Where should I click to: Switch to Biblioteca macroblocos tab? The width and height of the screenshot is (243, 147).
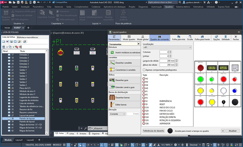[x=27, y=37]
